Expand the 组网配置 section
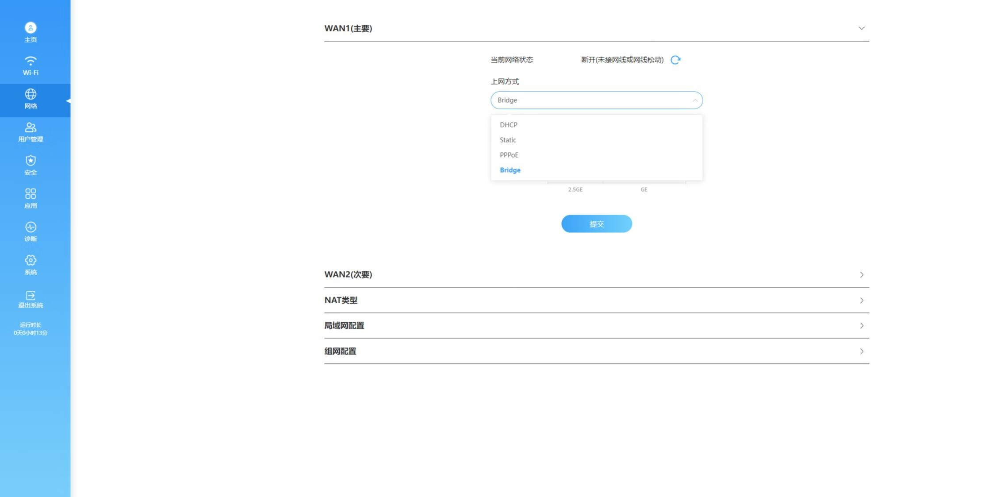Screen dimensions: 989x497 click(x=861, y=351)
